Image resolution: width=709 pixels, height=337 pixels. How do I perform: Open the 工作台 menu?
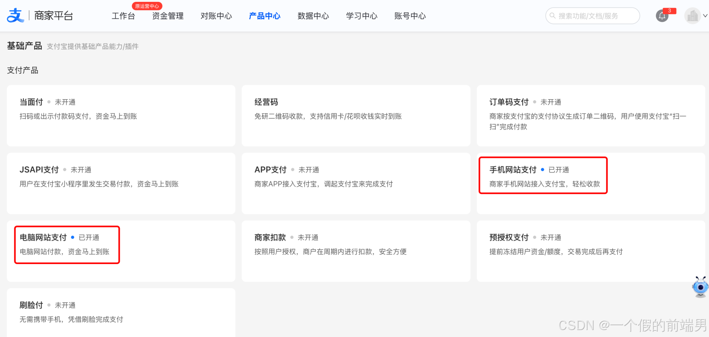123,16
